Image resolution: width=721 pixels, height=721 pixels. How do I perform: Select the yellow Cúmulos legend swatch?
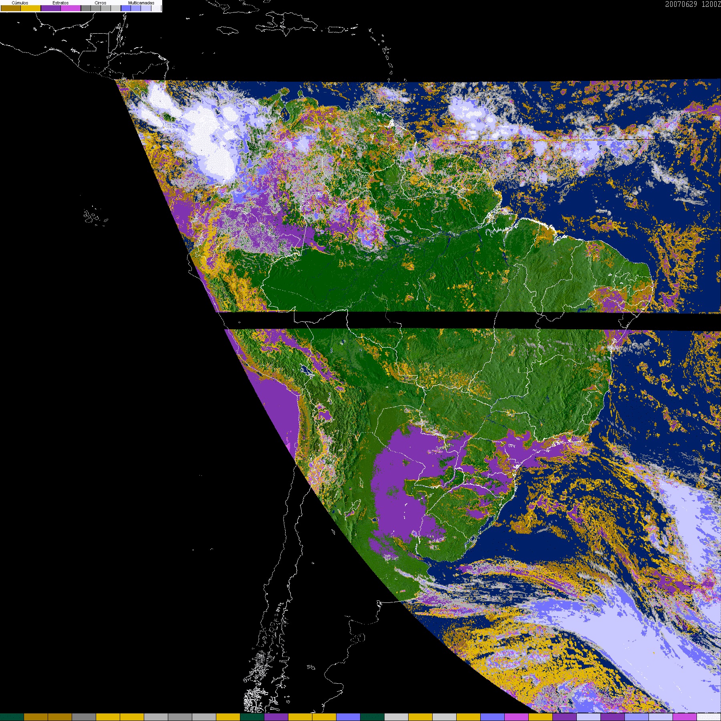click(31, 8)
